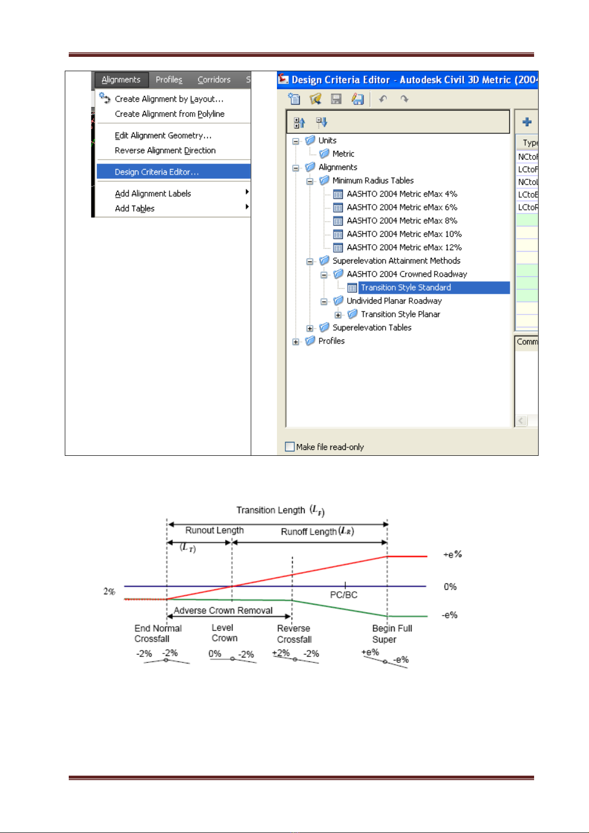Expand the Superelevation Tables node
The height and width of the screenshot is (833, 589).
pos(310,328)
